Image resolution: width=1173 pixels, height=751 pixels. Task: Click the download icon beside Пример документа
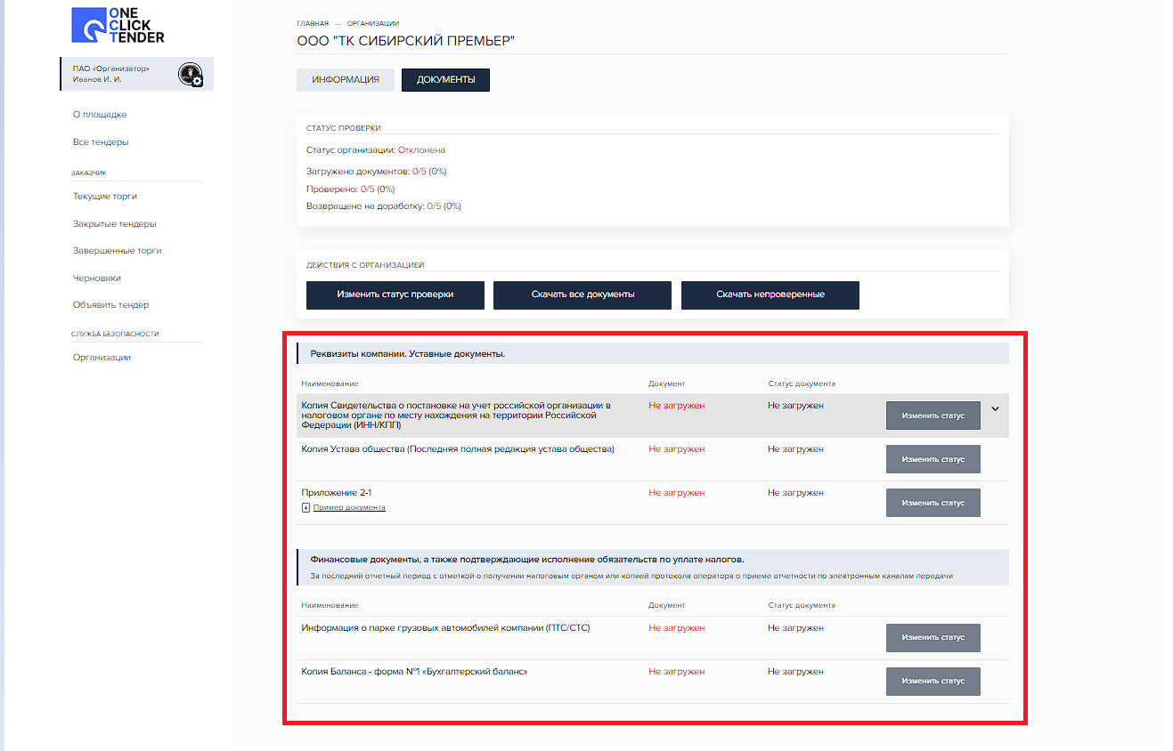(305, 507)
